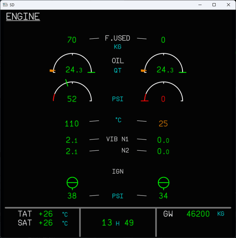Image resolution: width=236 pixels, height=238 pixels.
Task: Click engine 2 red oil pressure reading 0
Action: (x=163, y=99)
